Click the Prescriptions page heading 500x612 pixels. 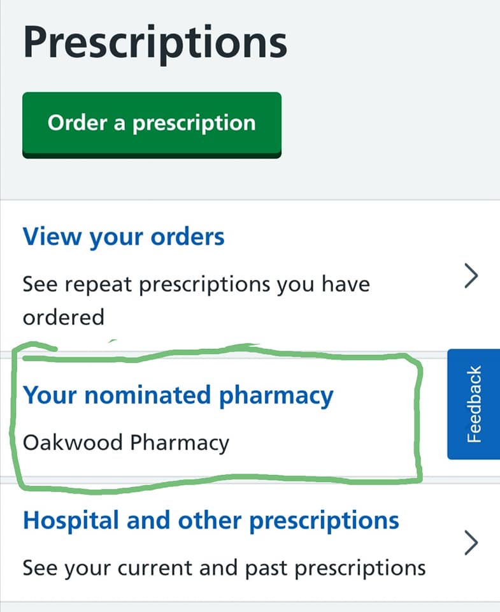point(155,42)
